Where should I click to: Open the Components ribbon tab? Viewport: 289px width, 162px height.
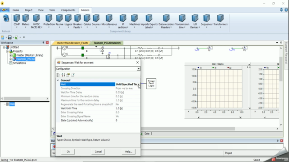point(68,10)
